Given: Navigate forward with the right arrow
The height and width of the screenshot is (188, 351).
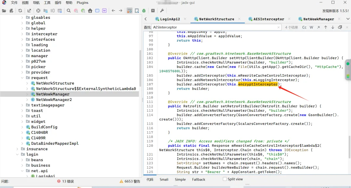Looking at the screenshot, I should [121, 11].
